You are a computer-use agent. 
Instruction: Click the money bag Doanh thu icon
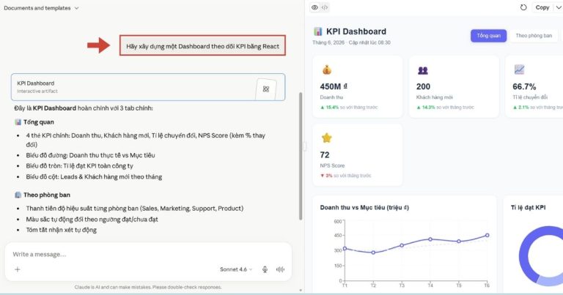(326, 70)
